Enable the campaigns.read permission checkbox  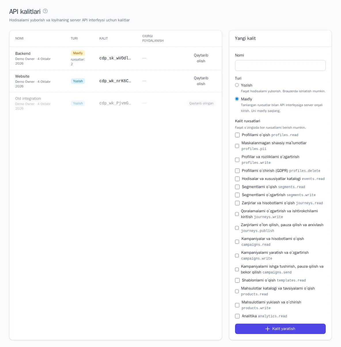click(x=237, y=242)
